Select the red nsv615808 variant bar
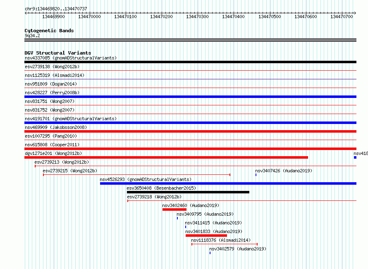 [190, 149]
